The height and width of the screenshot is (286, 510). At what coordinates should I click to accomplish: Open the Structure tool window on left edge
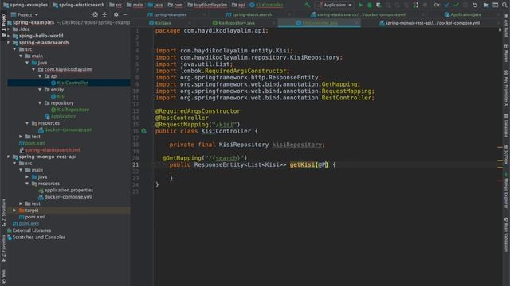tap(3, 212)
